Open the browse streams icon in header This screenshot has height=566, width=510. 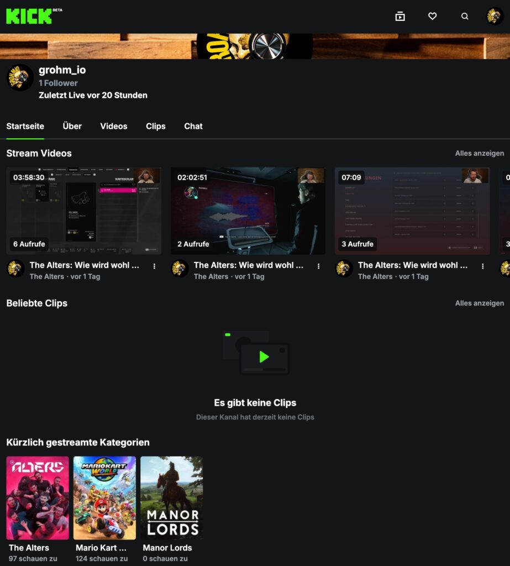click(400, 16)
